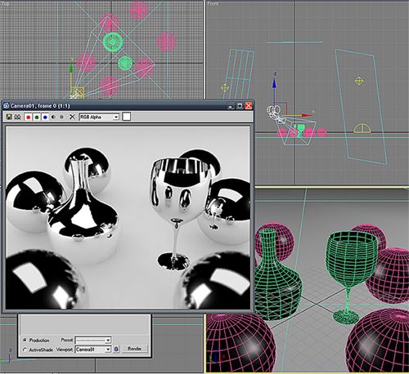
Task: Toggle the display alpha channel icon
Action: (x=53, y=117)
